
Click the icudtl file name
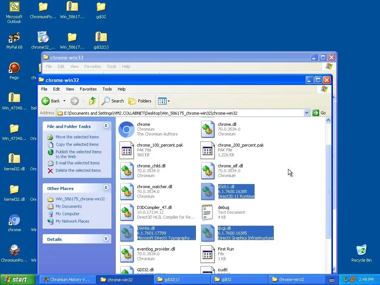223,270
